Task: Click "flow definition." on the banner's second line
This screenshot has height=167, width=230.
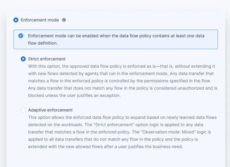Action: [43, 43]
